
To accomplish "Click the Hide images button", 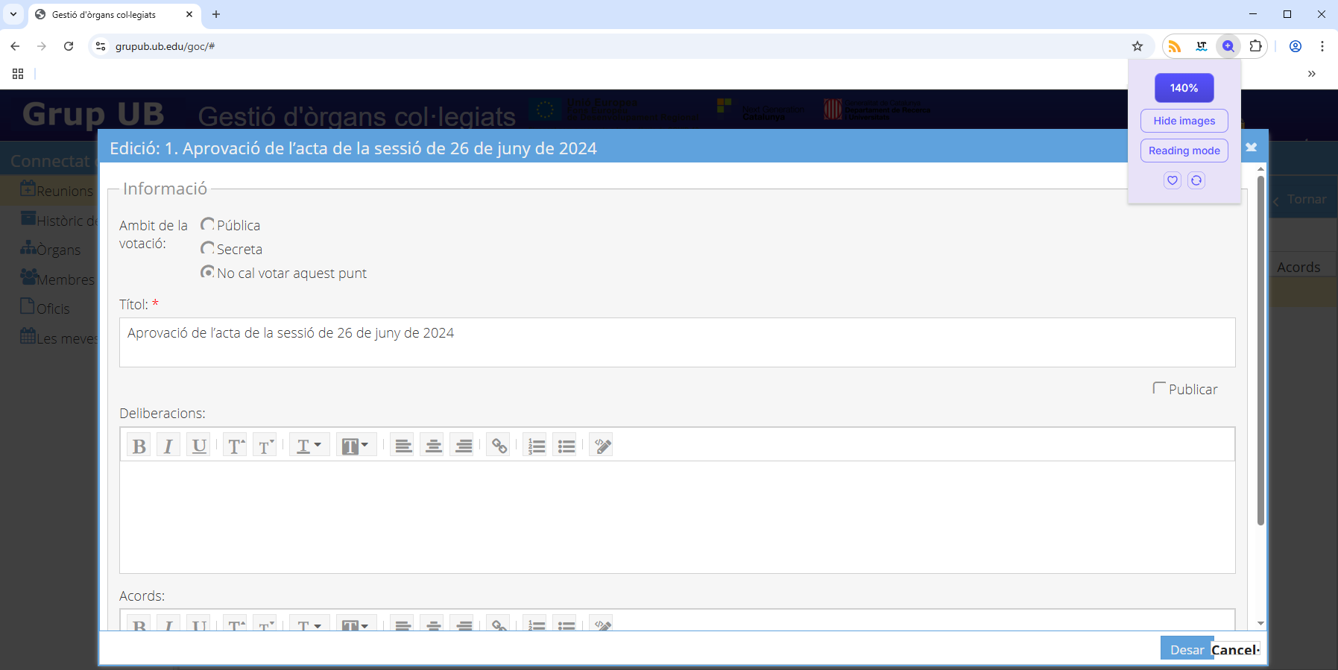I will 1184,121.
